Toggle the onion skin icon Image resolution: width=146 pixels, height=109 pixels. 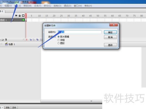click(x=31, y=40)
